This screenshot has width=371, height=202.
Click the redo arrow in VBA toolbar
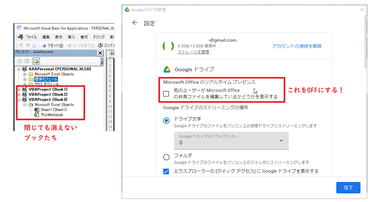tap(28, 45)
